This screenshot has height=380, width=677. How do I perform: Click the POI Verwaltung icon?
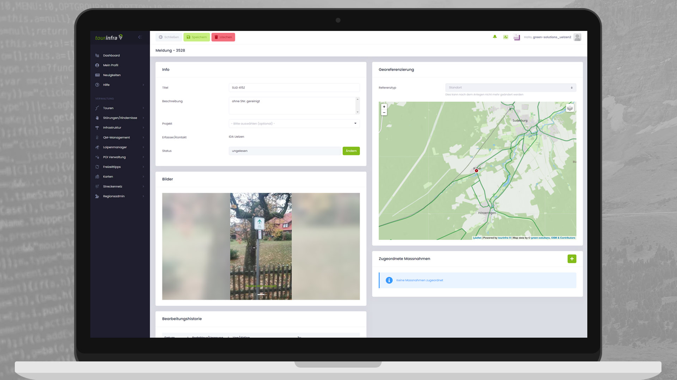pos(97,157)
